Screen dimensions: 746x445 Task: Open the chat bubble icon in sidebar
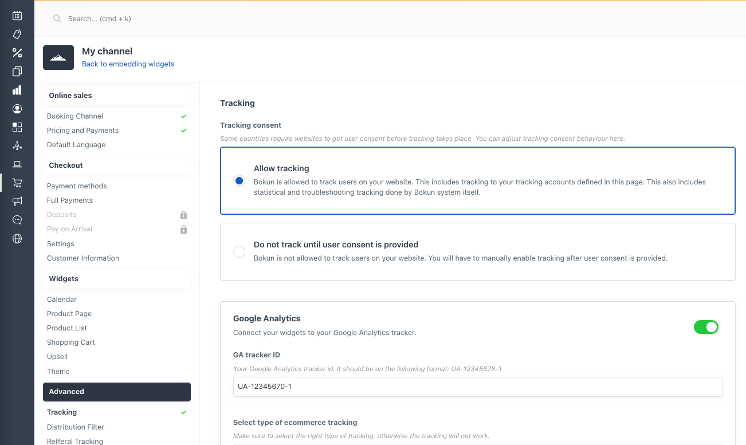(17, 220)
